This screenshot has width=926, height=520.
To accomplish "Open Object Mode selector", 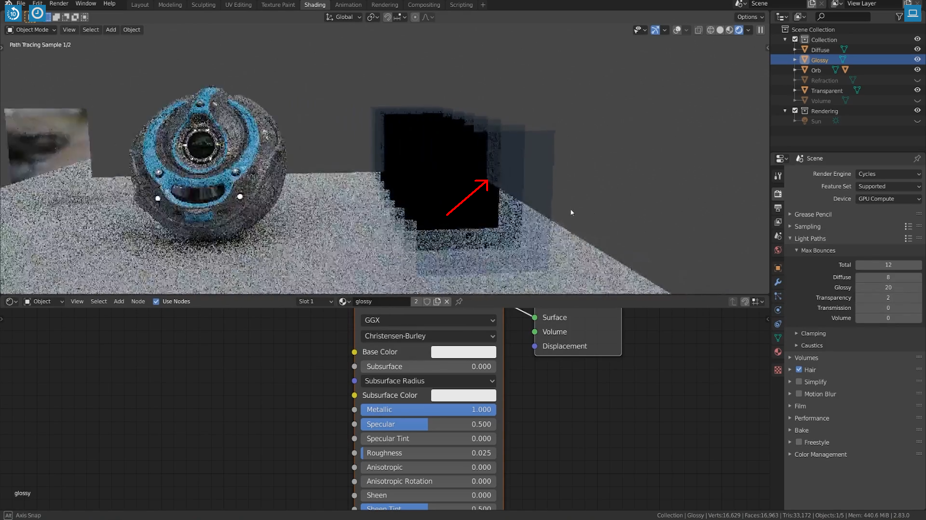I will [x=32, y=30].
